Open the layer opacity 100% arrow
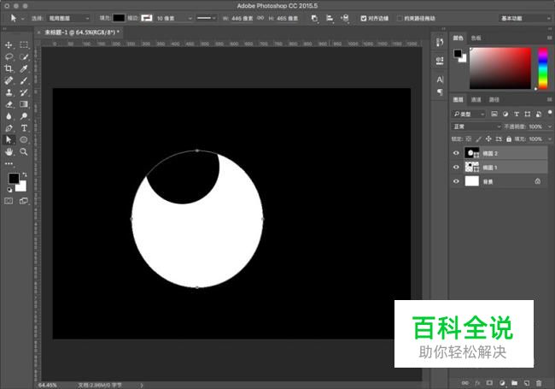The width and height of the screenshot is (555, 389). point(550,127)
